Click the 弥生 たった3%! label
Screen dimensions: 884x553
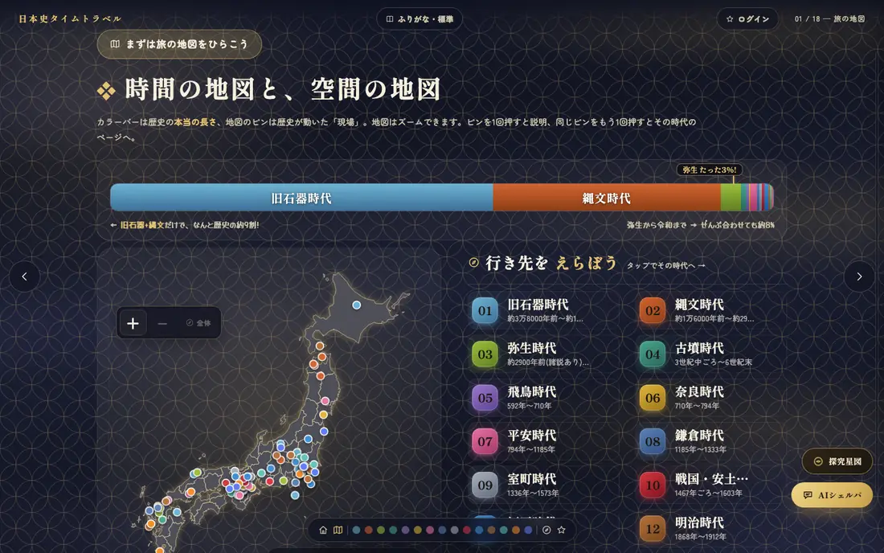[x=710, y=170]
